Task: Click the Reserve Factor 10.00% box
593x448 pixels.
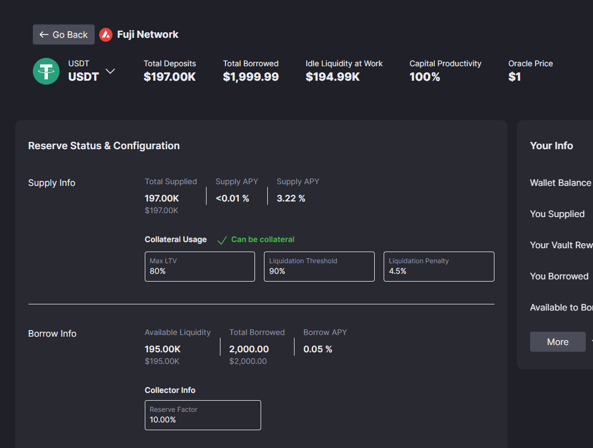Action: tap(203, 415)
